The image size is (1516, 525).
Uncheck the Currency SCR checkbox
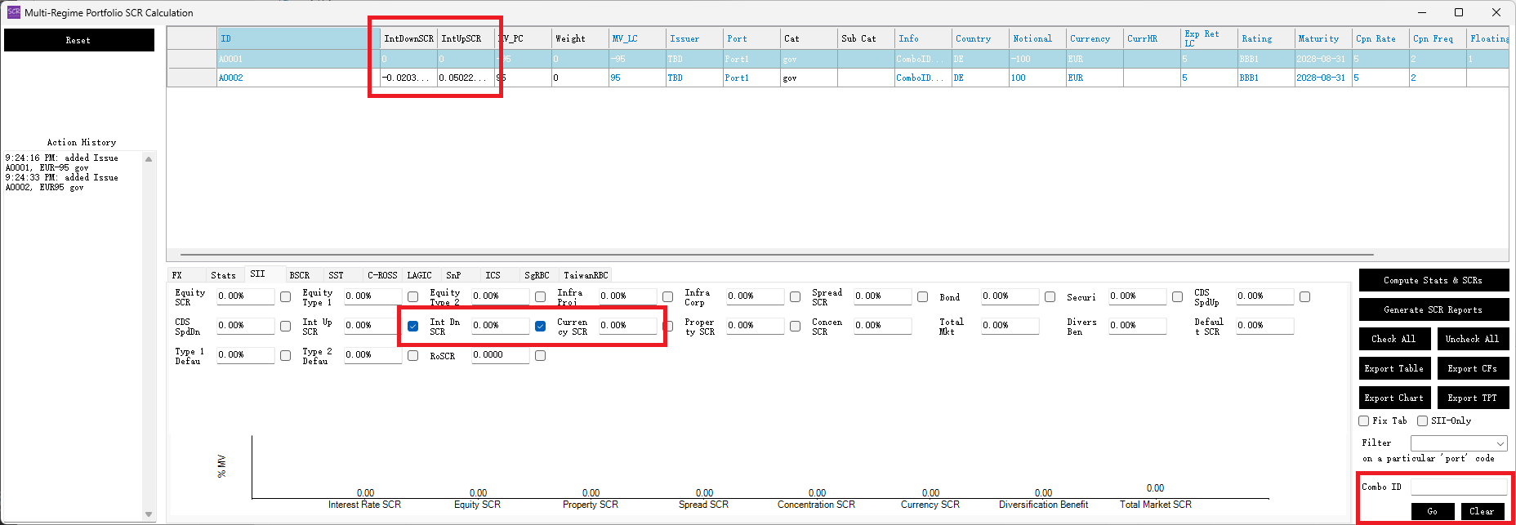(540, 326)
